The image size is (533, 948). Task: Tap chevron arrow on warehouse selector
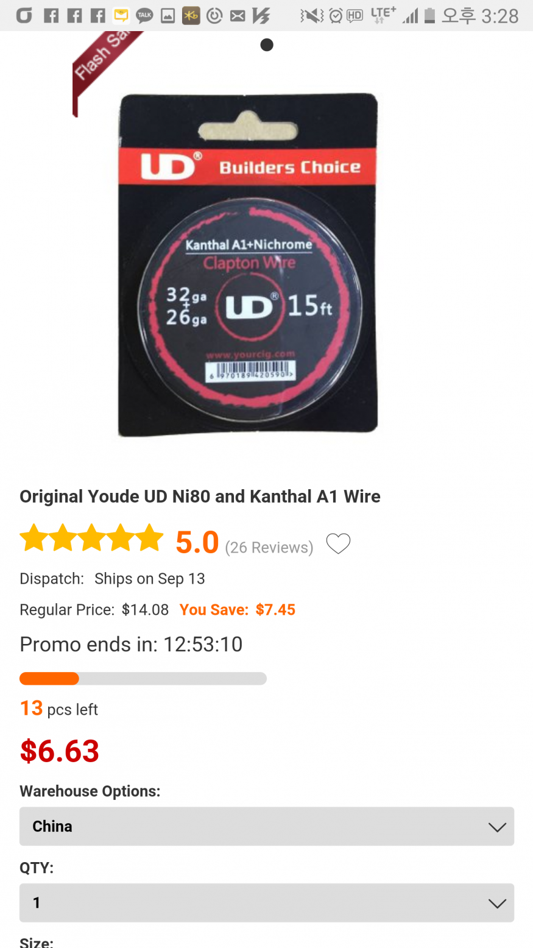click(497, 827)
